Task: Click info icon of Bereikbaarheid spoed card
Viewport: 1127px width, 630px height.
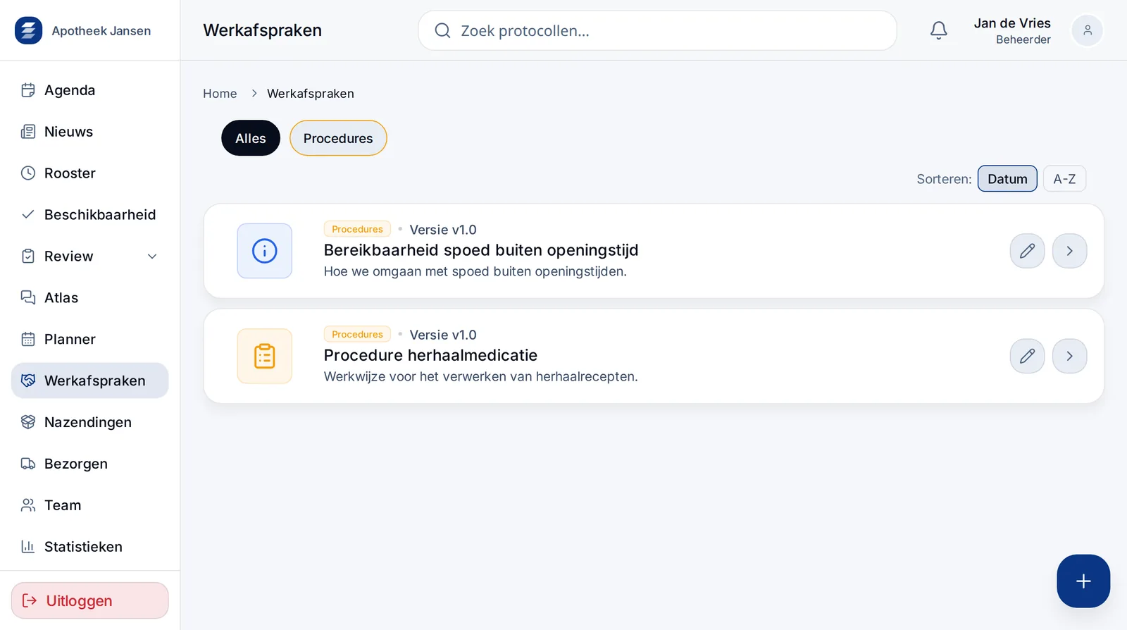Action: [x=265, y=251]
